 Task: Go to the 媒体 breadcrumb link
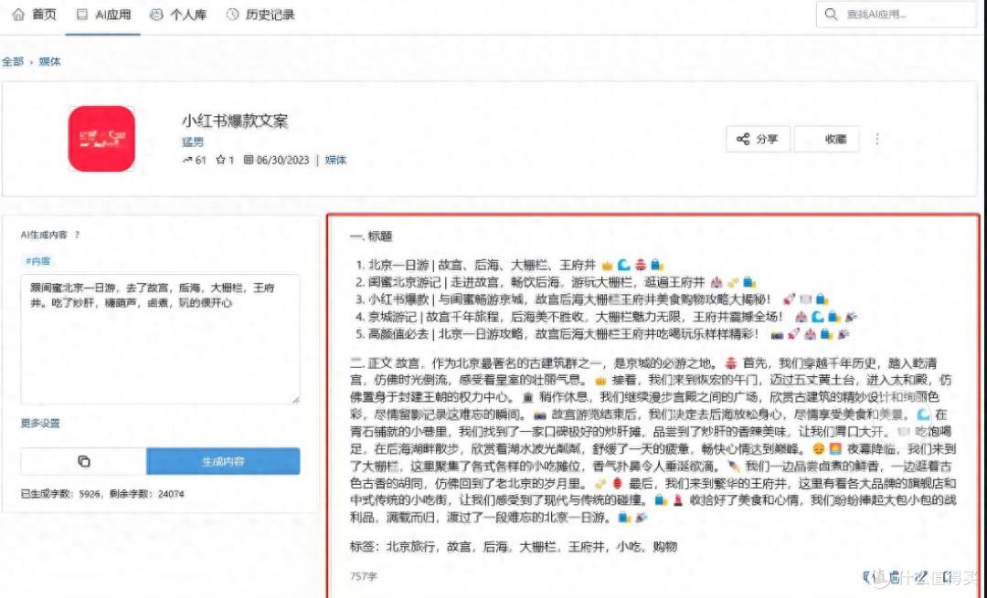click(49, 61)
